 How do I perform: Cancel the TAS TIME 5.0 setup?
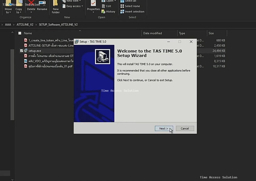point(185,129)
